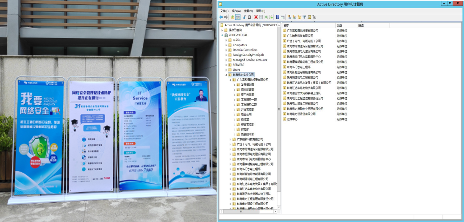Click the Export List toolbar icon
The width and height of the screenshot is (464, 222).
[271, 17]
